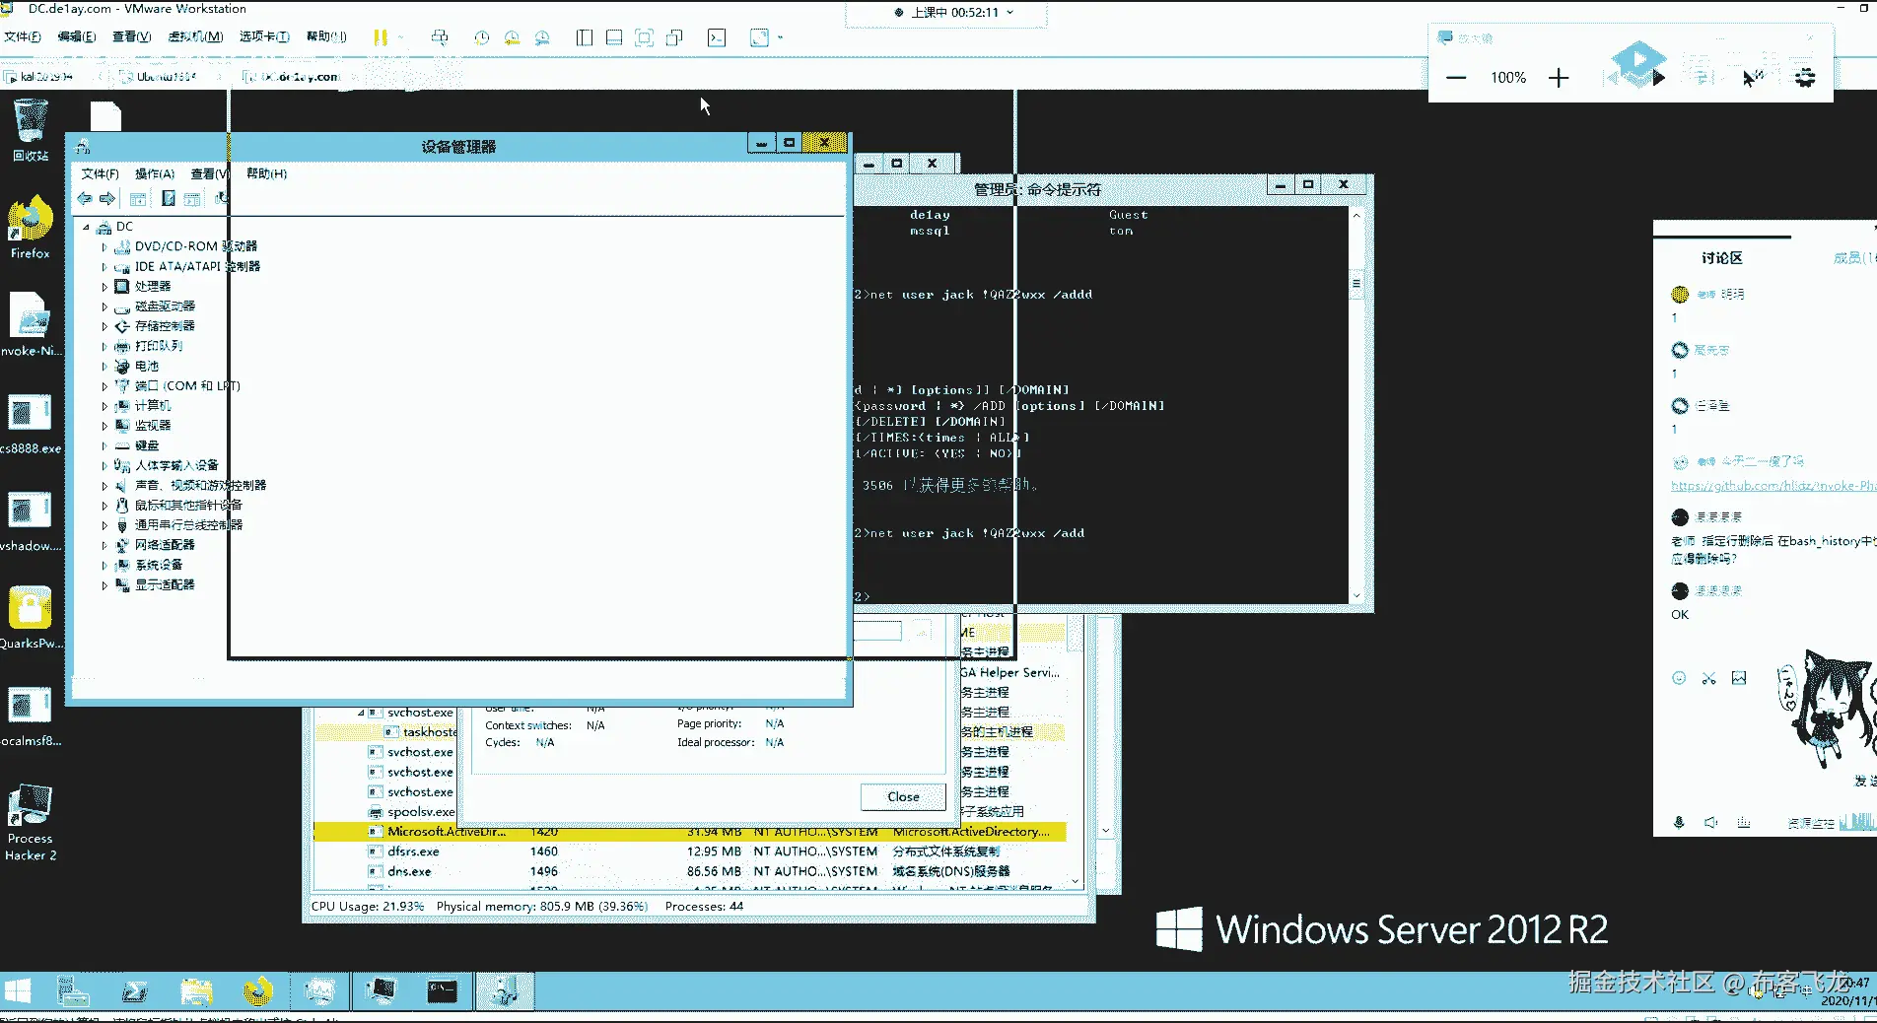This screenshot has width=1877, height=1023.
Task: Expand 端口 (COM 和 LPT) node
Action: click(104, 386)
